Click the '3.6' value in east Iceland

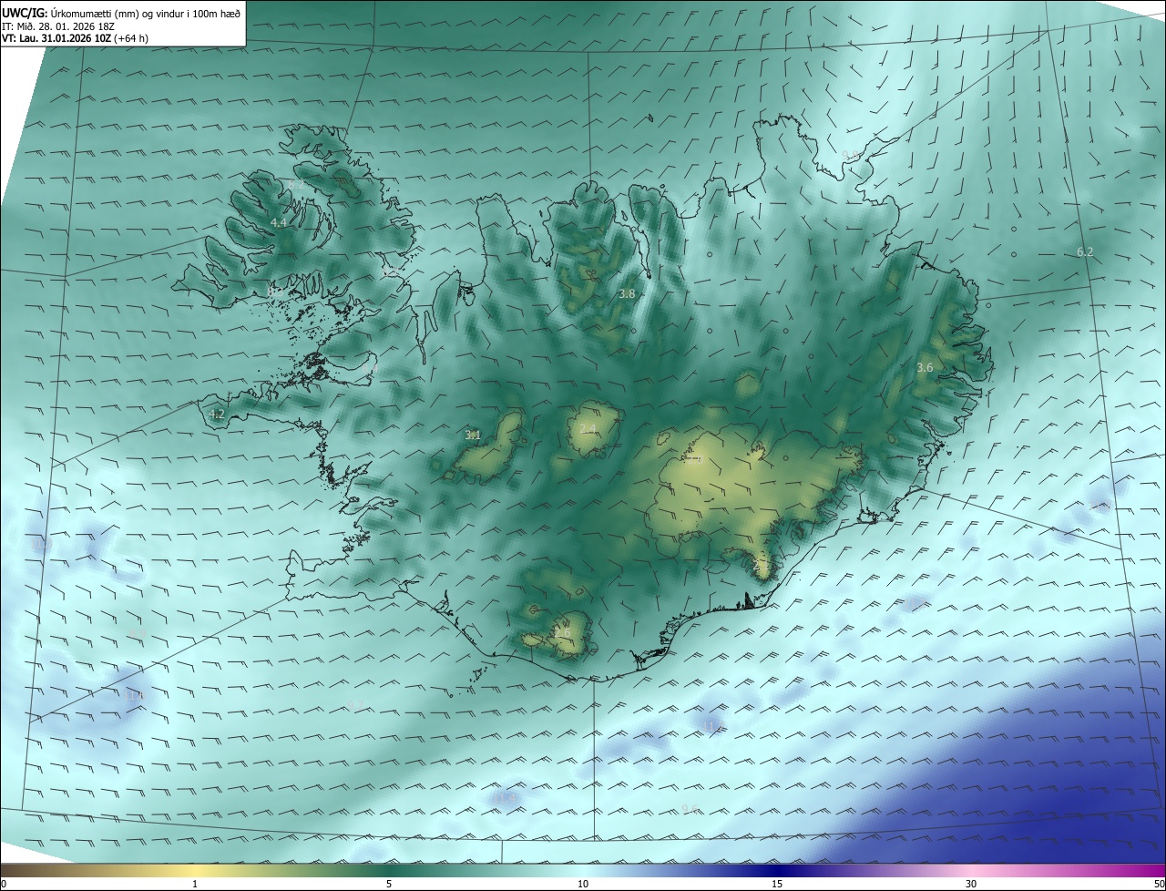pos(925,367)
